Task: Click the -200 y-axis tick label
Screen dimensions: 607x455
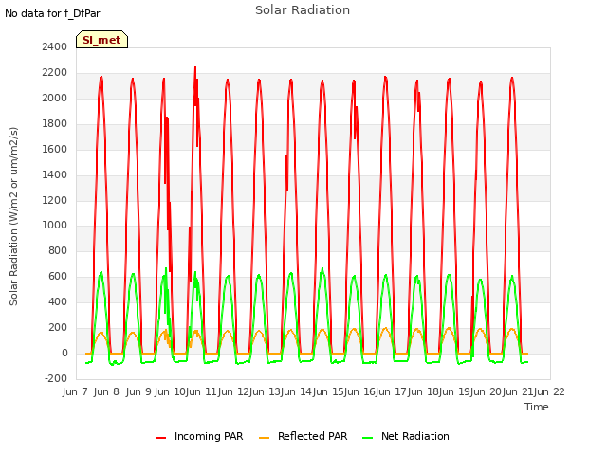Action: click(56, 378)
